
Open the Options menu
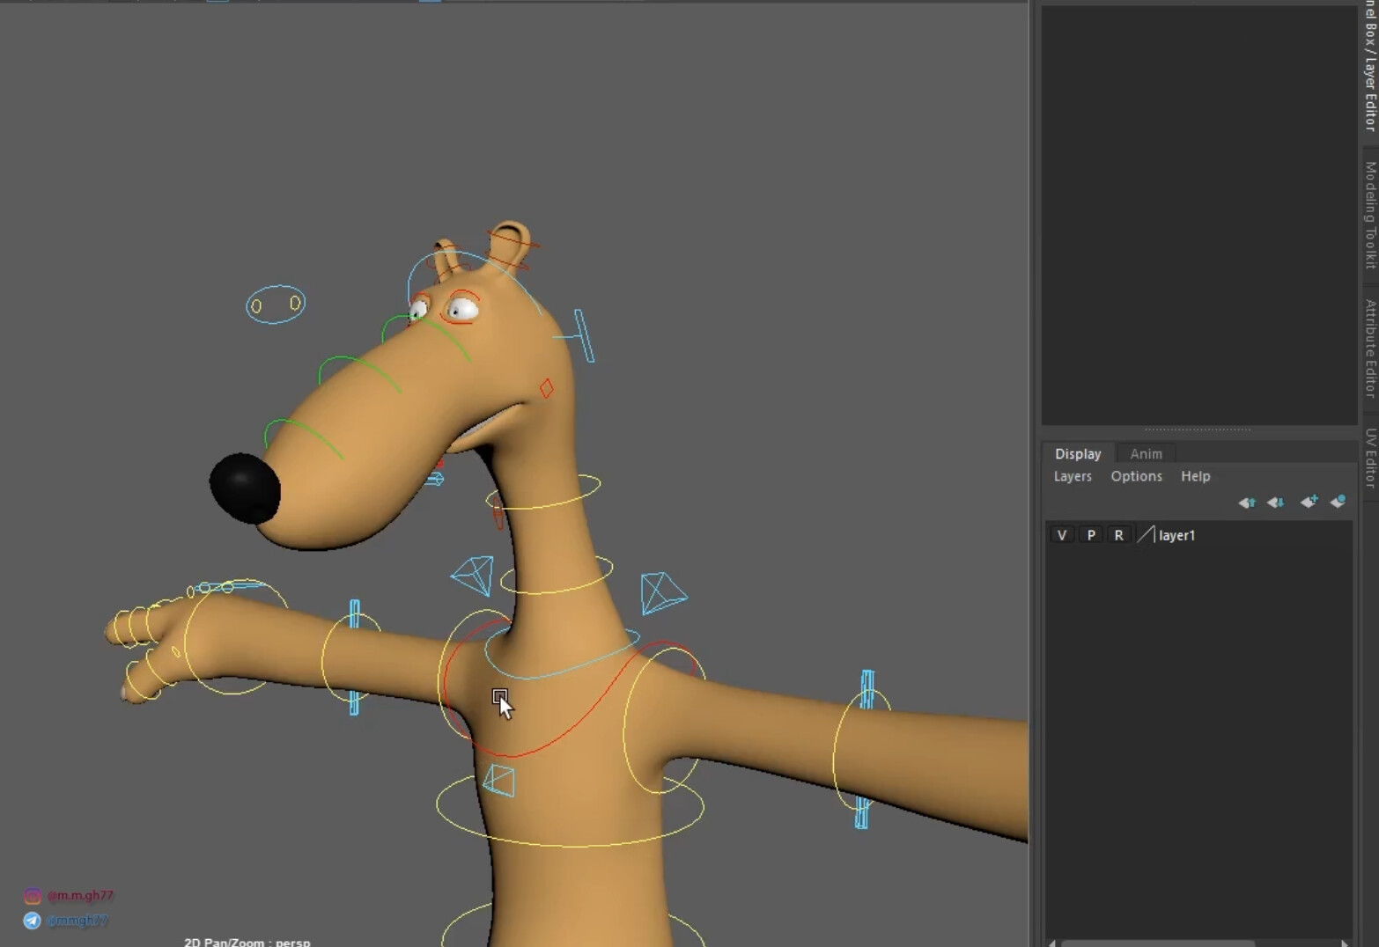pos(1136,476)
